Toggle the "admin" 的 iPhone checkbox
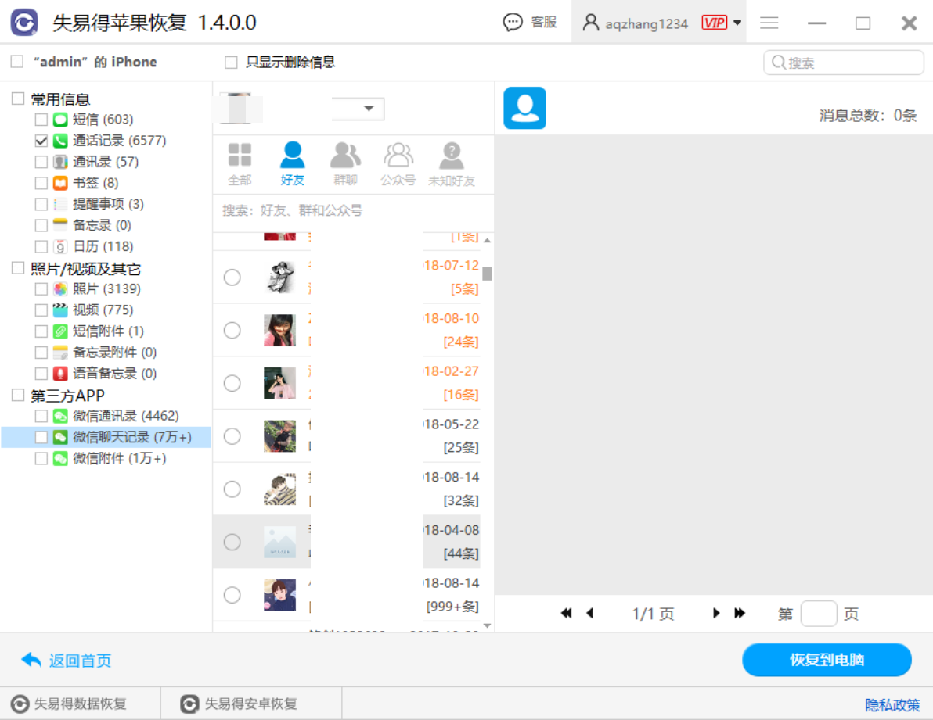Image resolution: width=933 pixels, height=720 pixels. (x=17, y=62)
